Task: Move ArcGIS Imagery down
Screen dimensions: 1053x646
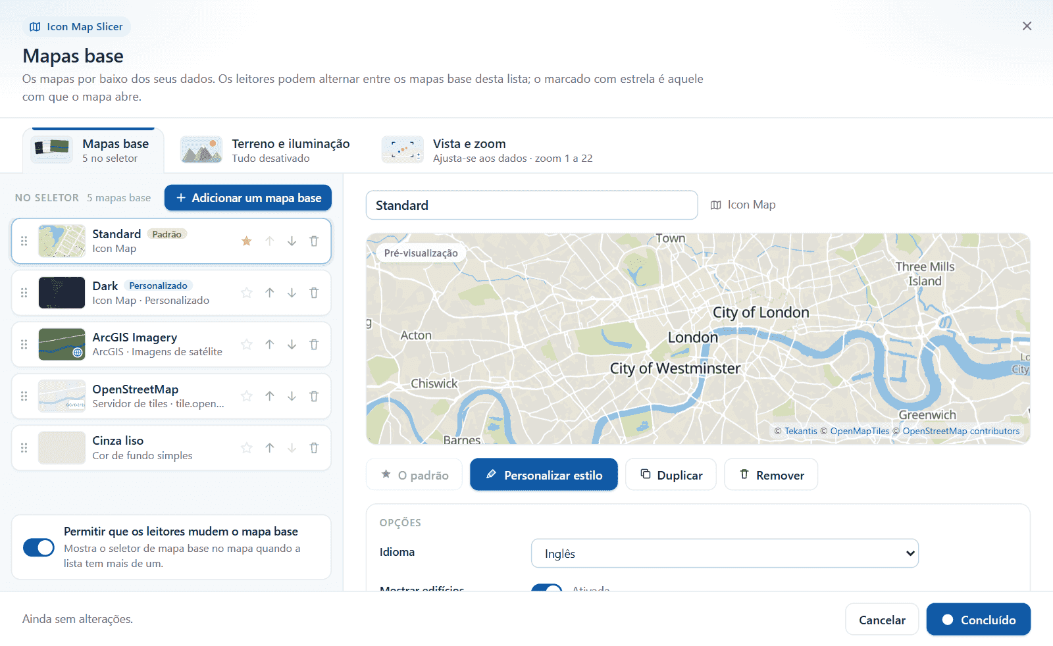Action: 292,344
